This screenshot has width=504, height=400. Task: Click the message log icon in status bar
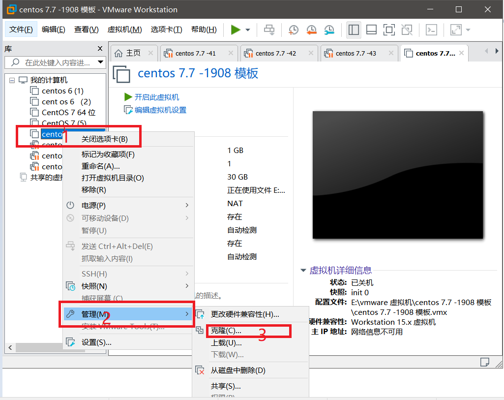(x=484, y=362)
